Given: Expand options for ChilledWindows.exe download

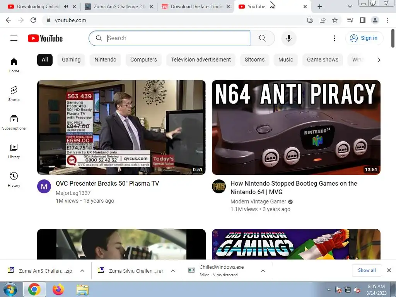Looking at the screenshot, I should tap(263, 271).
